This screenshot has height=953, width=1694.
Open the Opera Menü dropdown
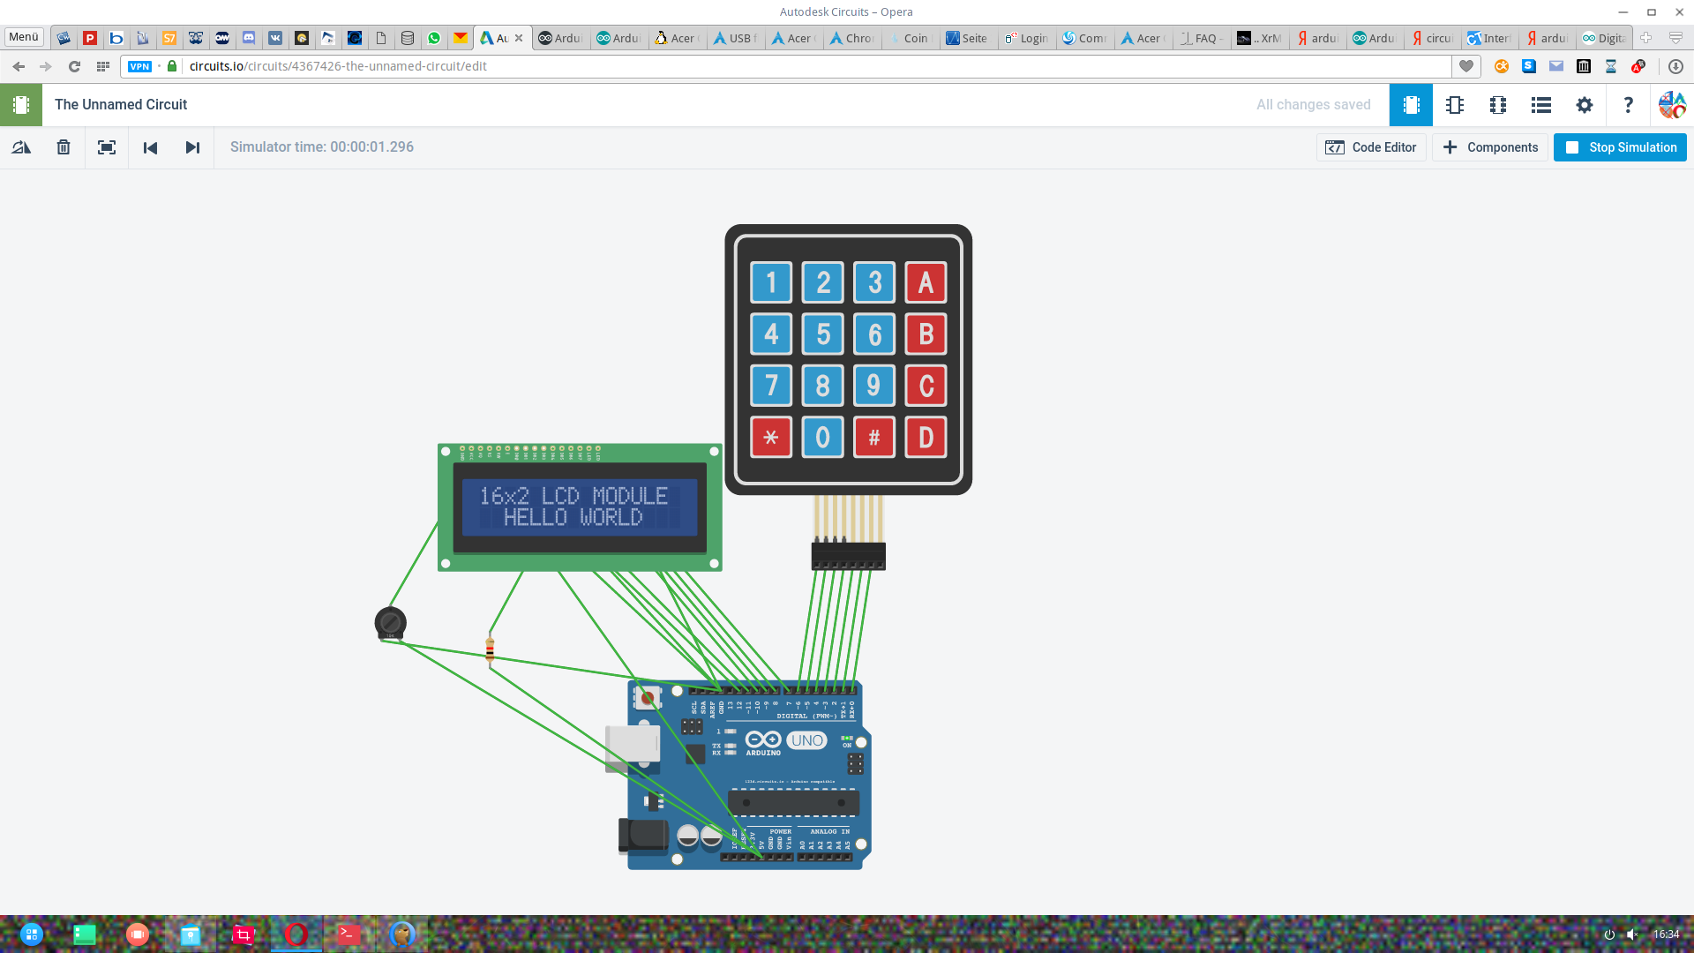(24, 37)
